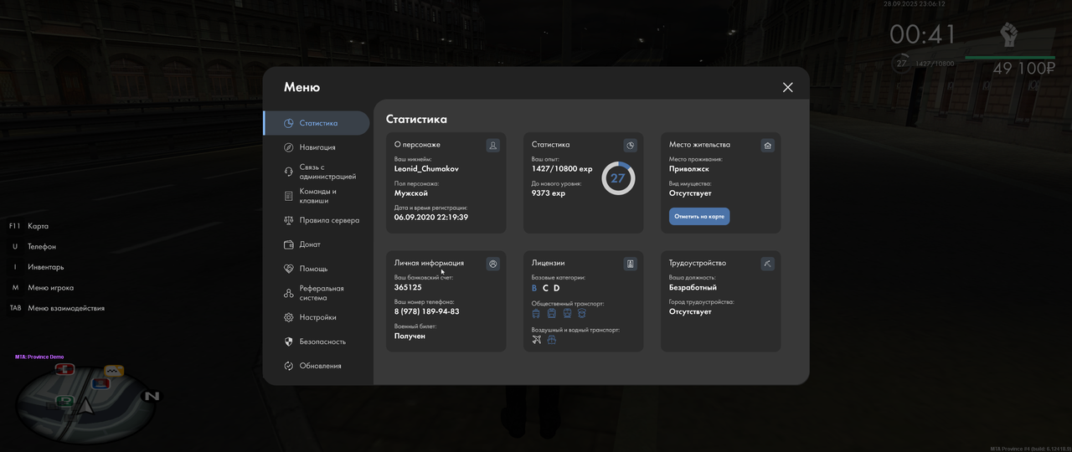Close the Меню window with X
Screen dimensions: 1072x452
pos(787,87)
